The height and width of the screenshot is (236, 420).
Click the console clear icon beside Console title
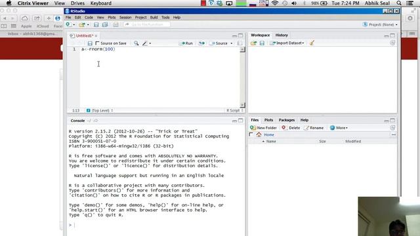coord(96,121)
